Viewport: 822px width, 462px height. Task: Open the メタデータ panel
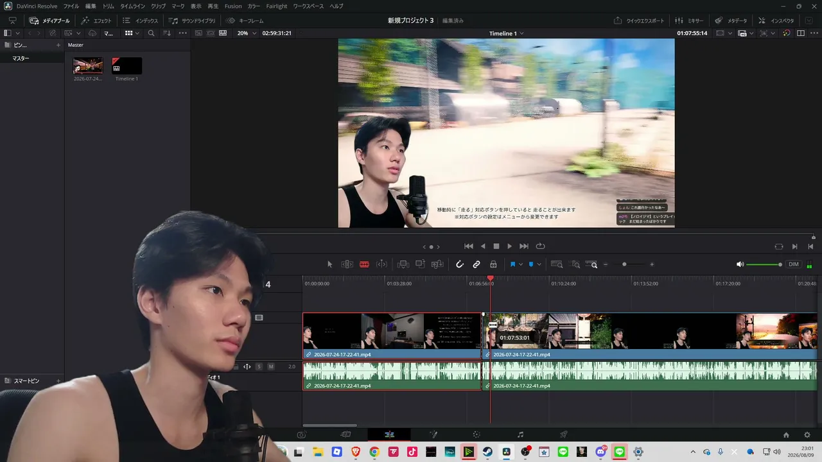click(731, 21)
